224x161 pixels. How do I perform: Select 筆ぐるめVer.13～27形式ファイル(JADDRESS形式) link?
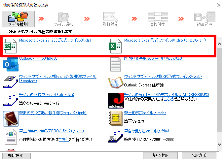(167, 94)
